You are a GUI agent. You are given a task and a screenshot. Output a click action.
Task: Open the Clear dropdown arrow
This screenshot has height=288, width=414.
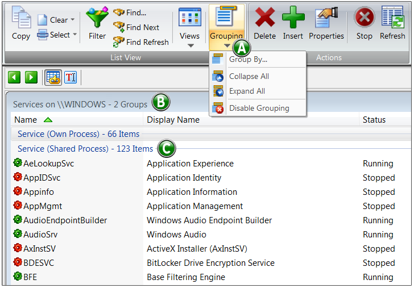pos(73,20)
